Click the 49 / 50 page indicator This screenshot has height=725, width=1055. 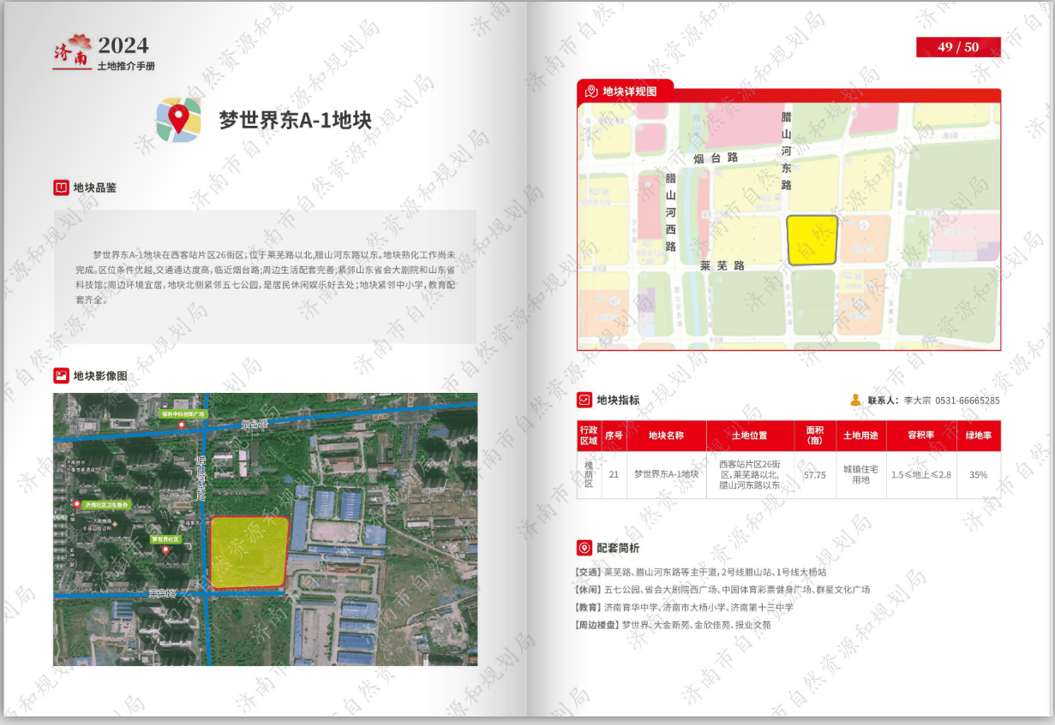point(958,47)
